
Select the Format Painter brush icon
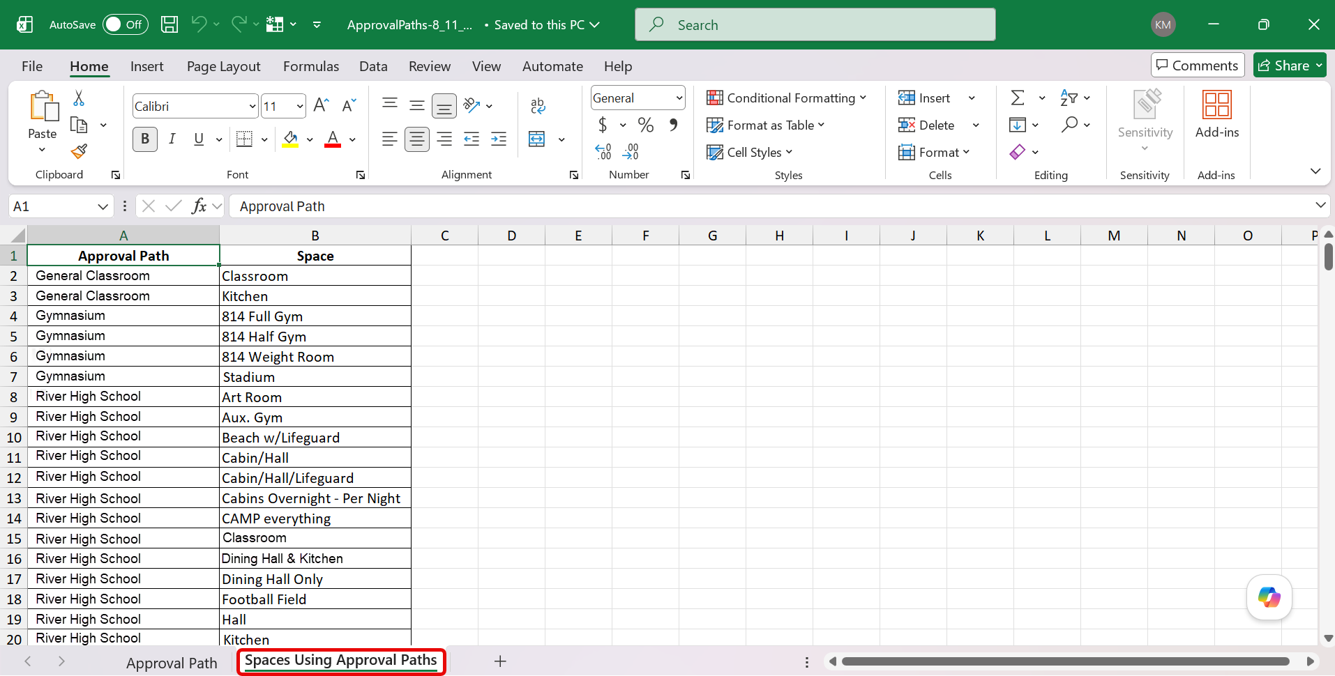point(79,151)
